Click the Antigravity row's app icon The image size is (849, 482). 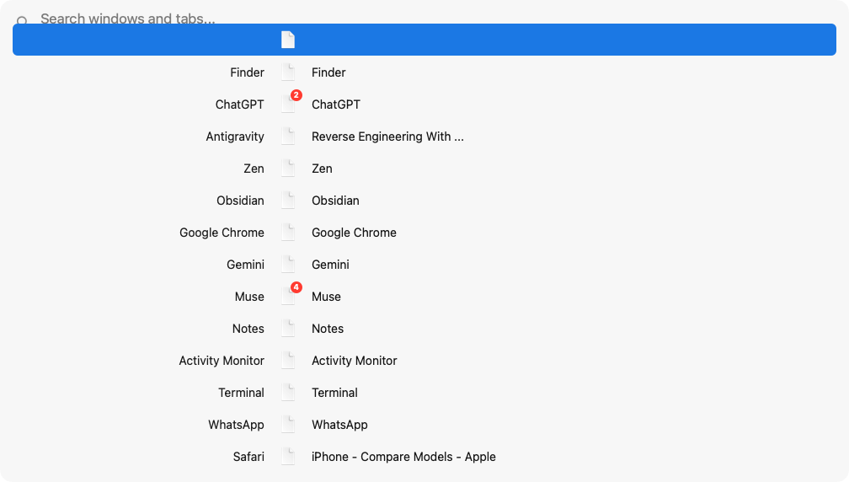(x=288, y=136)
